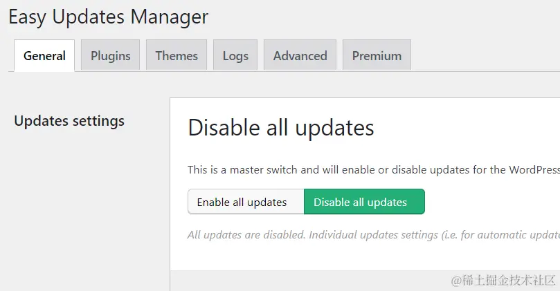Open the Plugins tab
Viewport: 560px width, 291px height.
tap(111, 56)
